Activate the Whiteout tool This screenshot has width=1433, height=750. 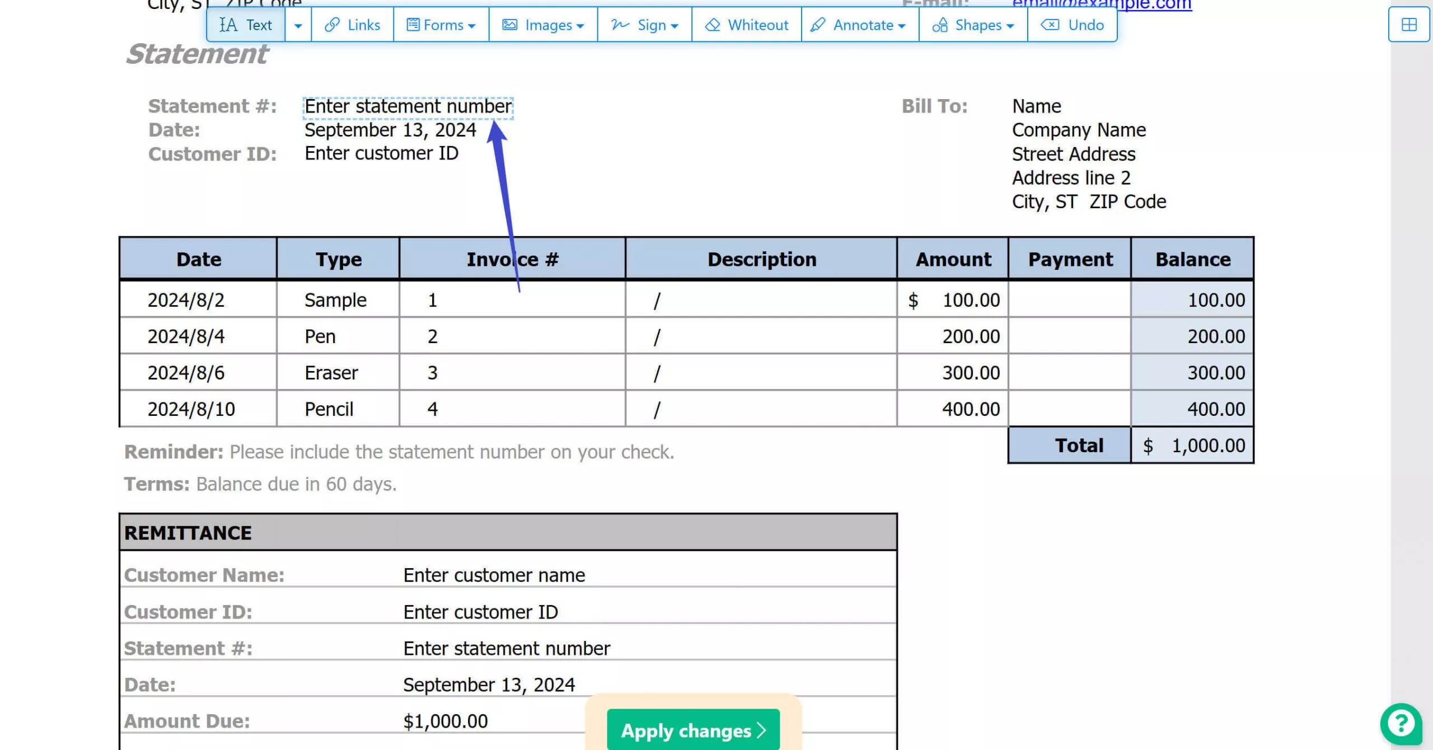(x=746, y=25)
